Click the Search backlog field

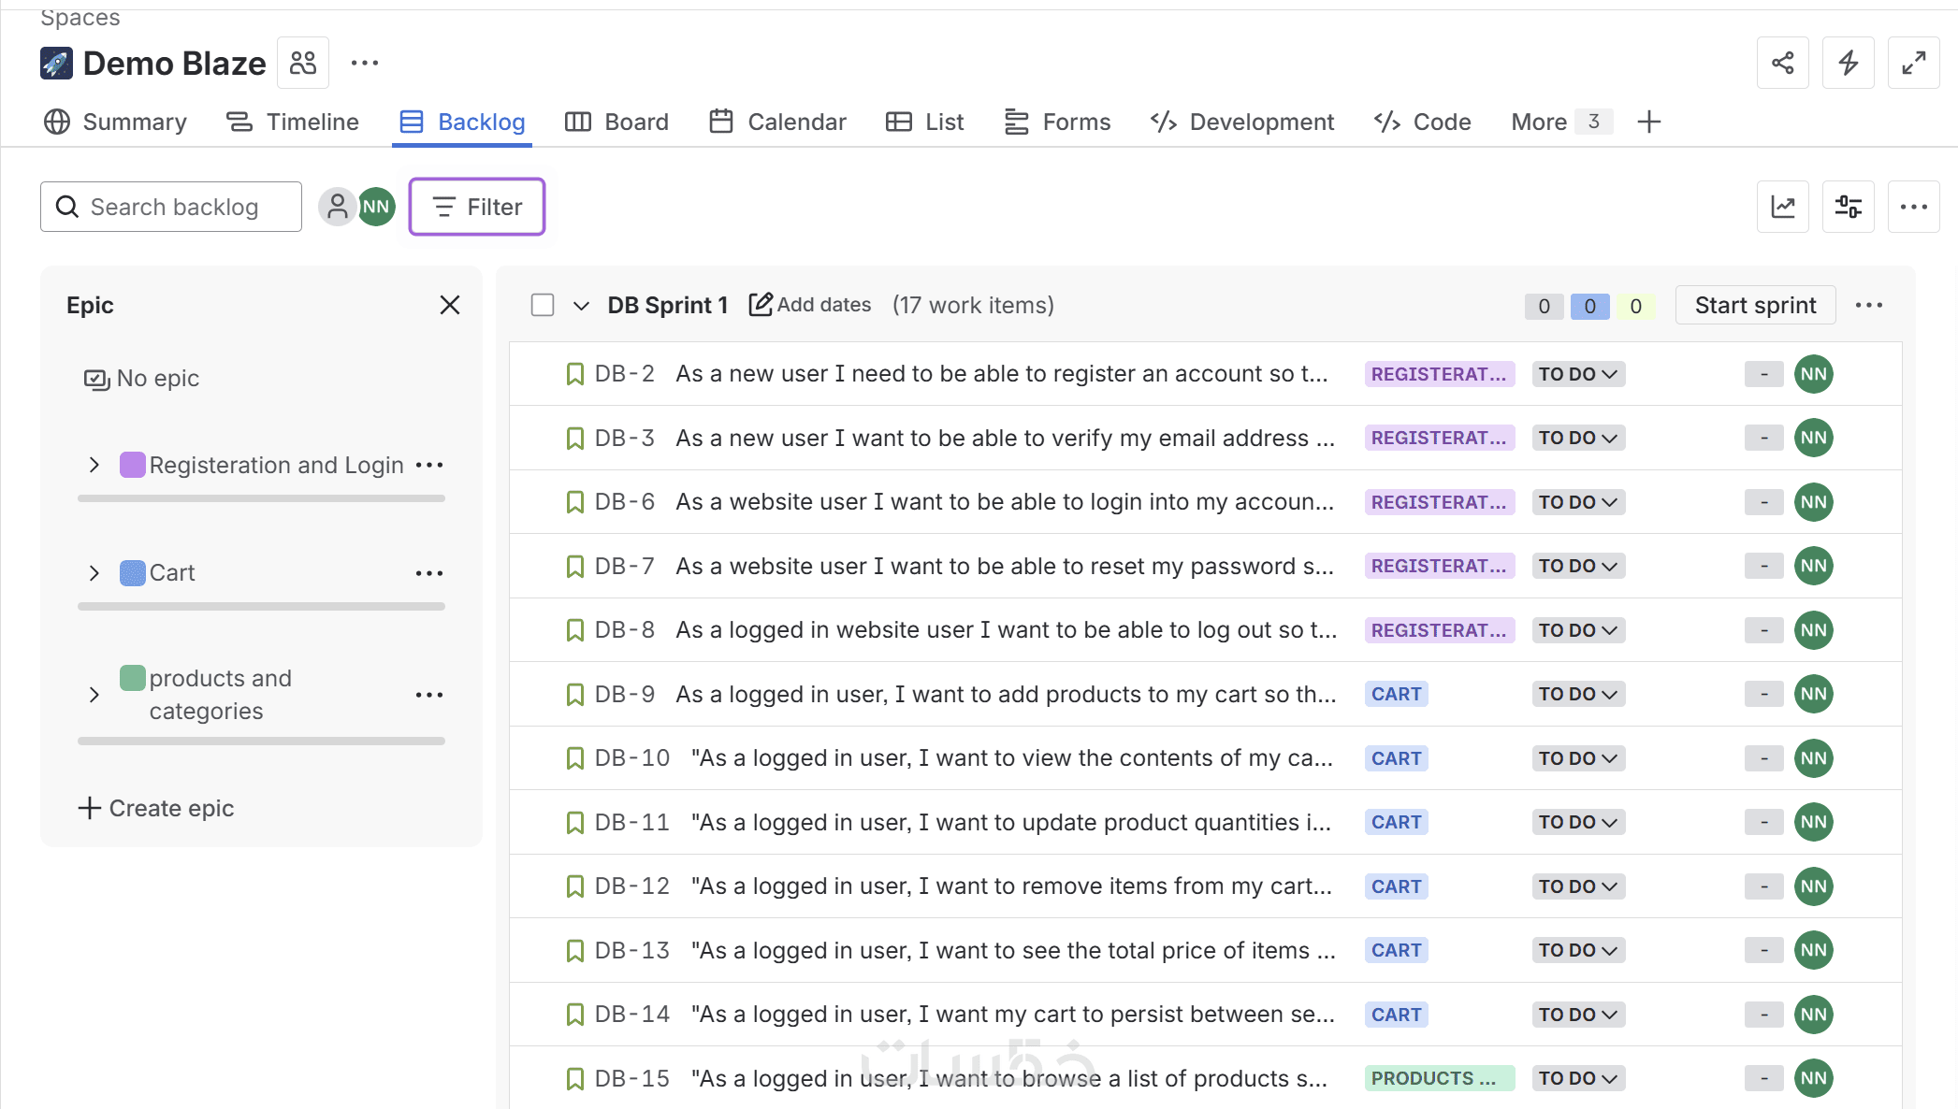172,207
